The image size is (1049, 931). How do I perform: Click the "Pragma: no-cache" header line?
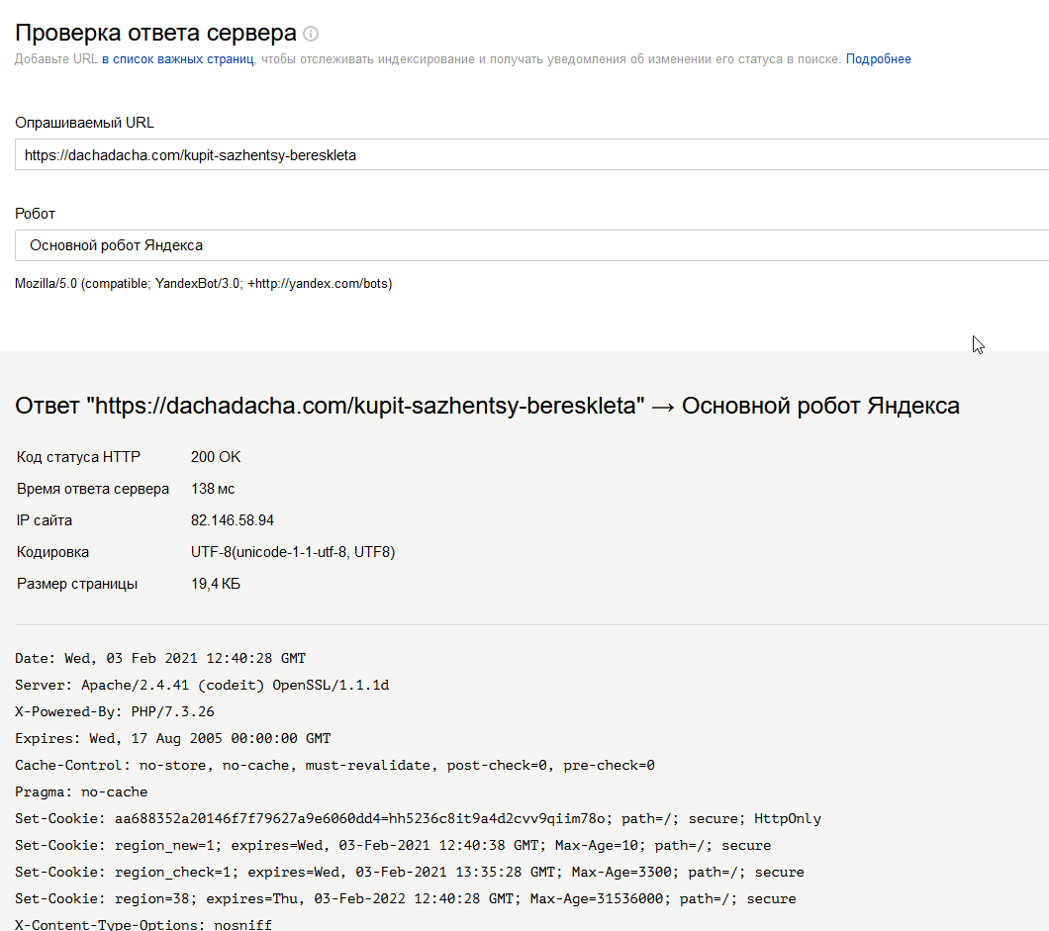click(81, 791)
